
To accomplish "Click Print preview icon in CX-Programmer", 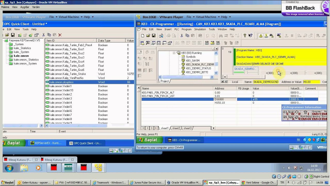I will [x=174, y=36].
